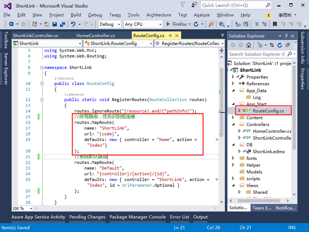This screenshot has width=309, height=232.
Task: Click the notifications filter funnel icon
Action: [183, 5]
